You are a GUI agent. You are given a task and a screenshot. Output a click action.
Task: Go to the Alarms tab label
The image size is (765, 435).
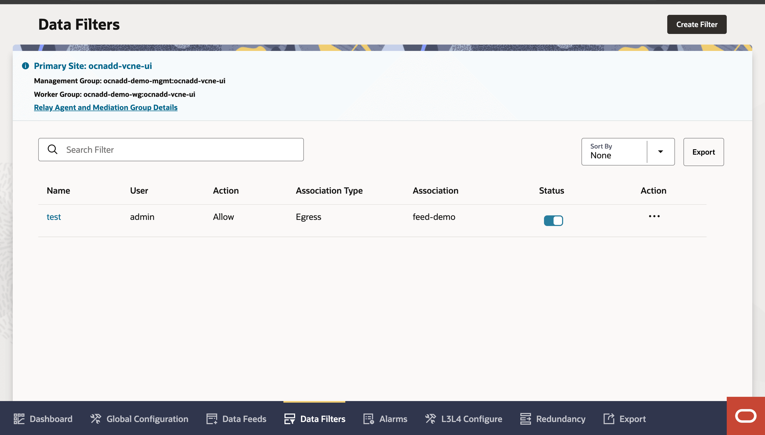(393, 419)
